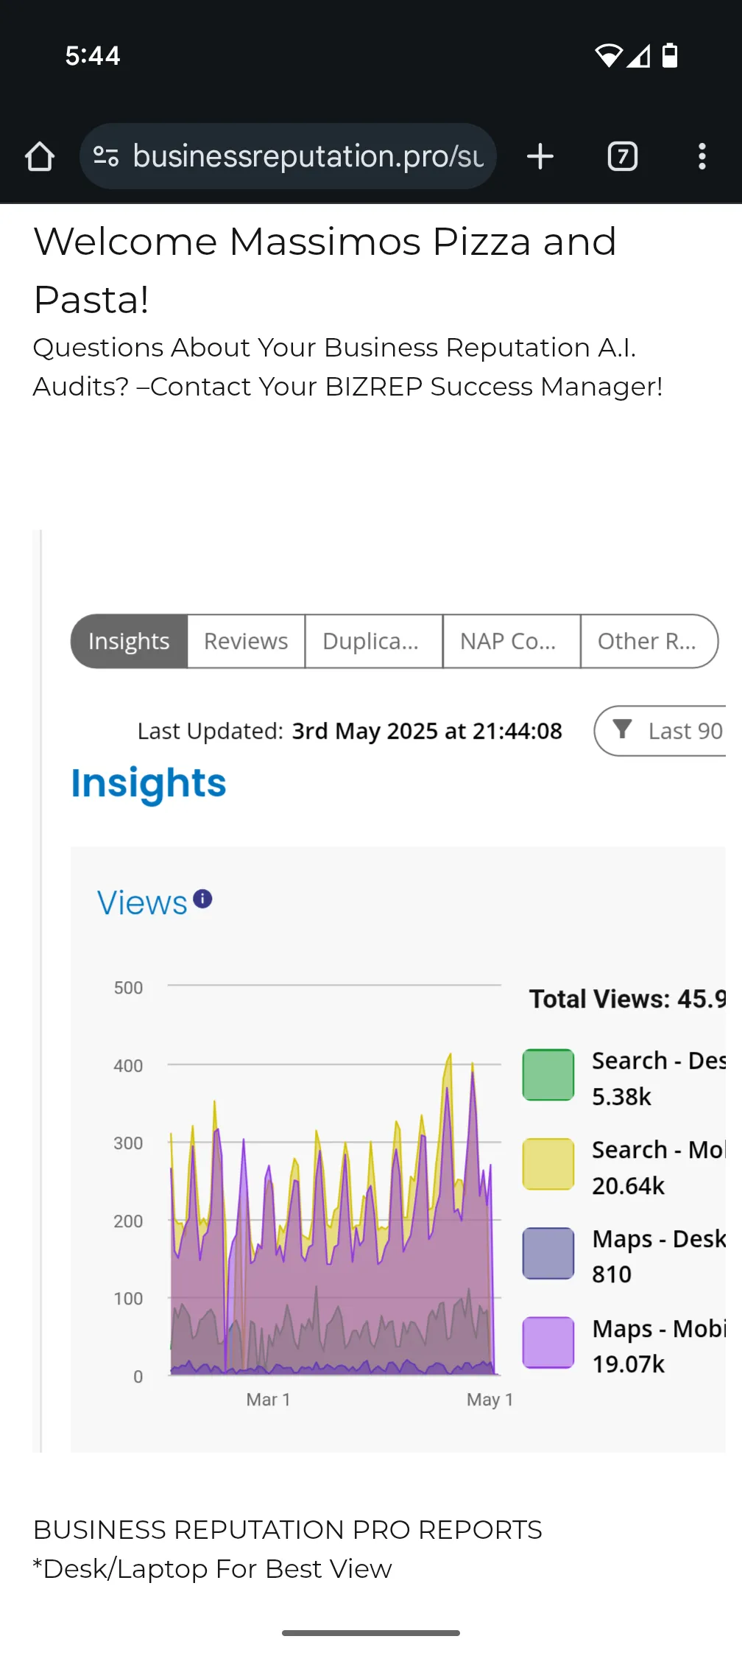This screenshot has height=1653, width=742.
Task: Tap the Views info icon
Action: (202, 899)
